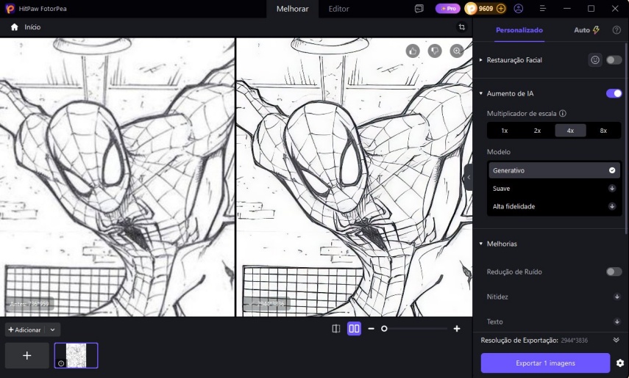Screen dimensions: 629x378
Task: Add more coins with plus icon
Action: pyautogui.click(x=501, y=8)
